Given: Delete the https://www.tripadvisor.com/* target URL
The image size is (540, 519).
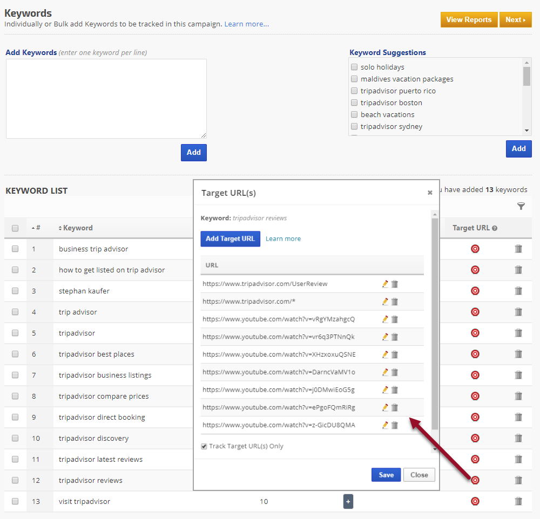Looking at the screenshot, I should [x=395, y=302].
